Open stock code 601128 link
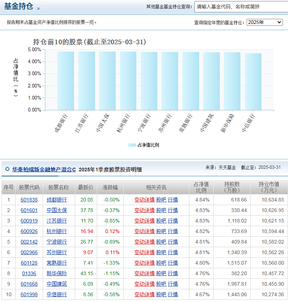 coord(29,263)
